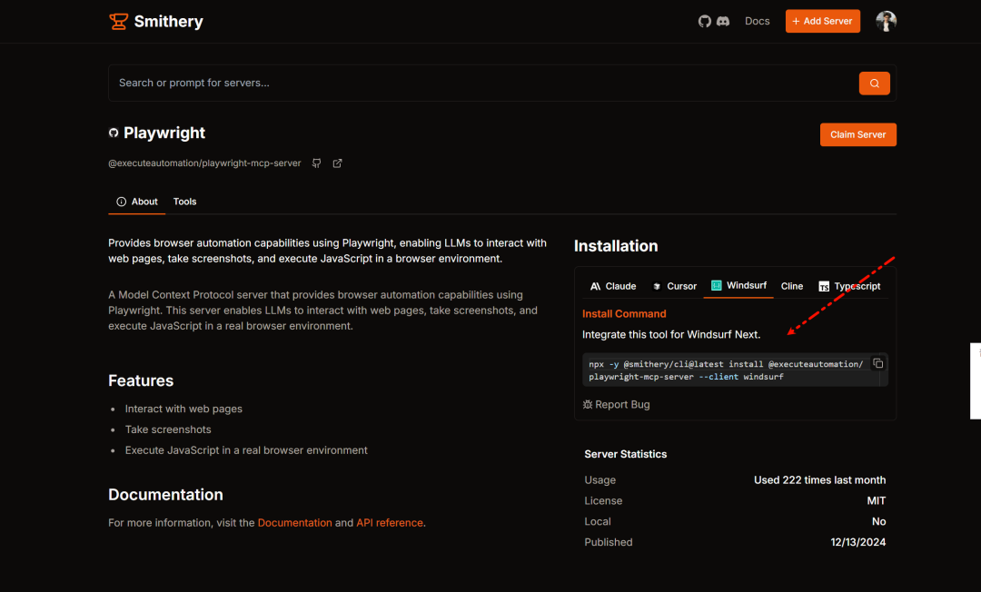Screen dimensions: 981x592
Task: Click the 'Interact with web pages' bullet
Action: click(183, 409)
